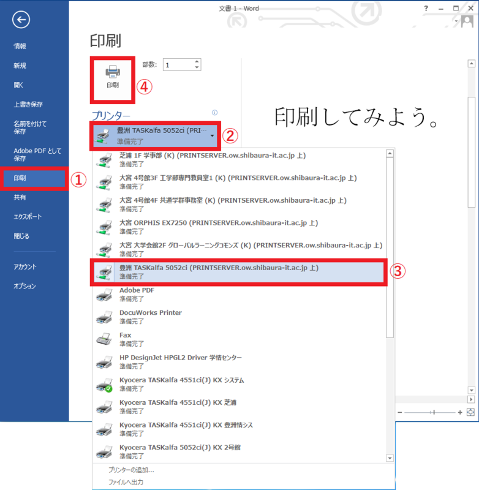Viewport: 479px width, 490px height.
Task: Open オプション in the sidebar
Action: 25,286
